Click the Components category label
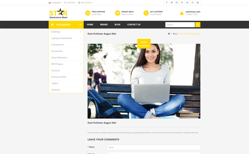249x154 pixels. 58,45
